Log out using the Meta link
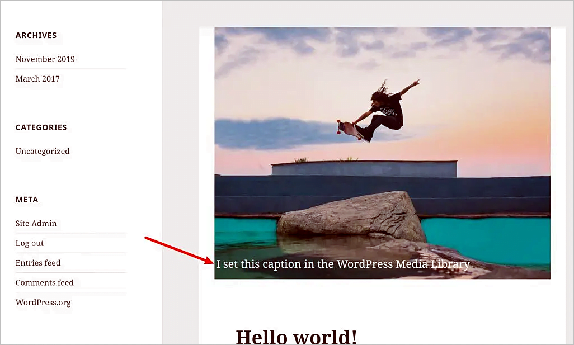This screenshot has width=574, height=345. pyautogui.click(x=30, y=243)
